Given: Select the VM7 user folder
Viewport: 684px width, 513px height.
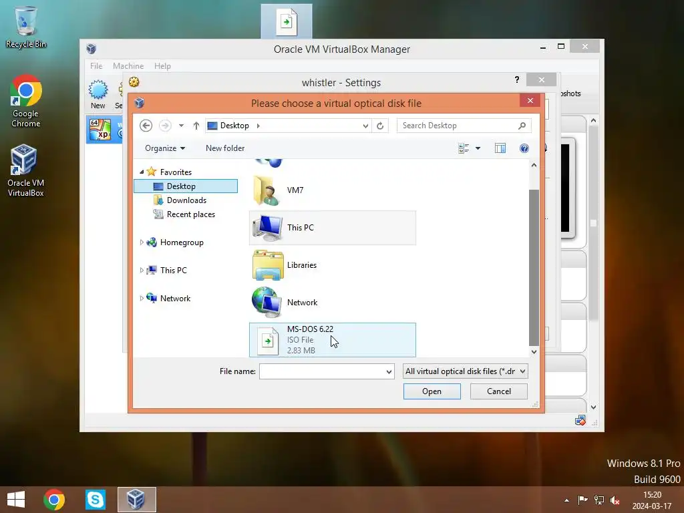Looking at the screenshot, I should point(333,190).
